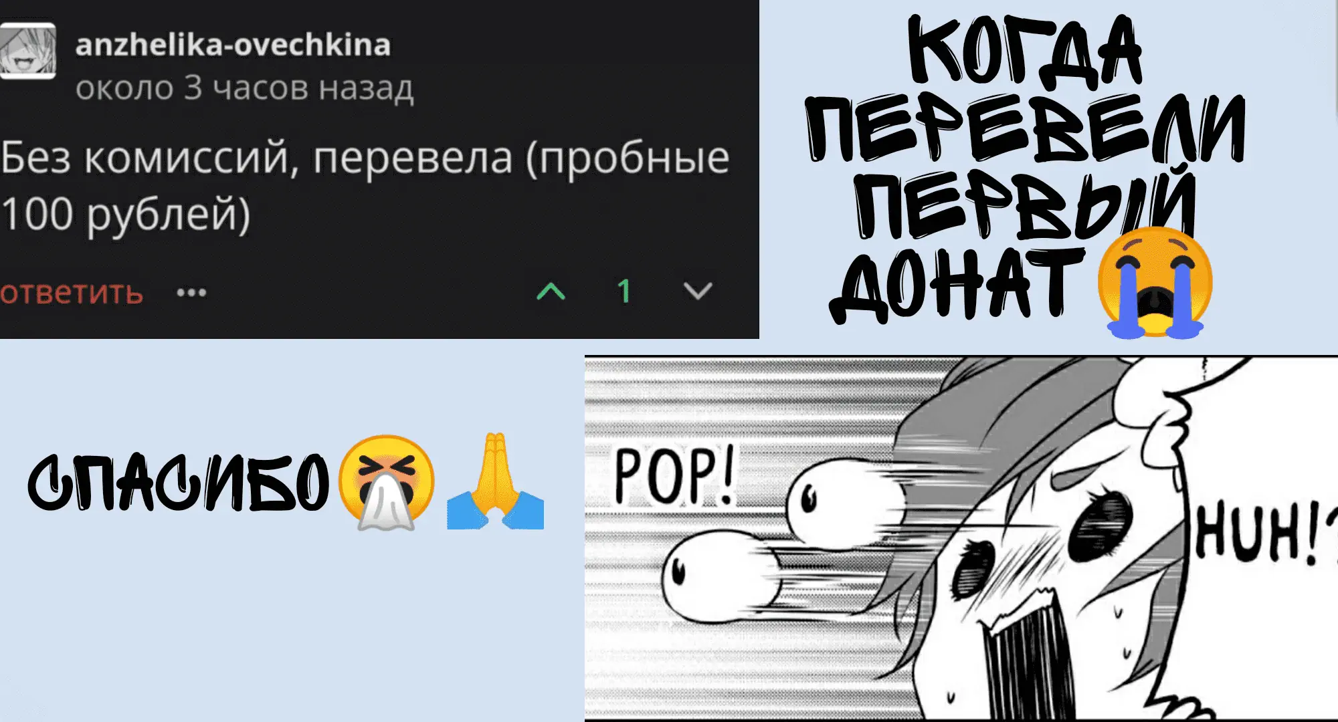Image resolution: width=1338 pixels, height=722 pixels.
Task: Open the anzhelika-ovechkina username link
Action: pos(233,45)
